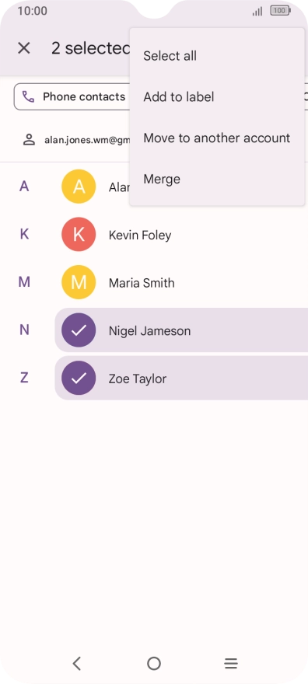Tap the Maria Smith contact name
This screenshot has width=308, height=684.
click(x=142, y=283)
